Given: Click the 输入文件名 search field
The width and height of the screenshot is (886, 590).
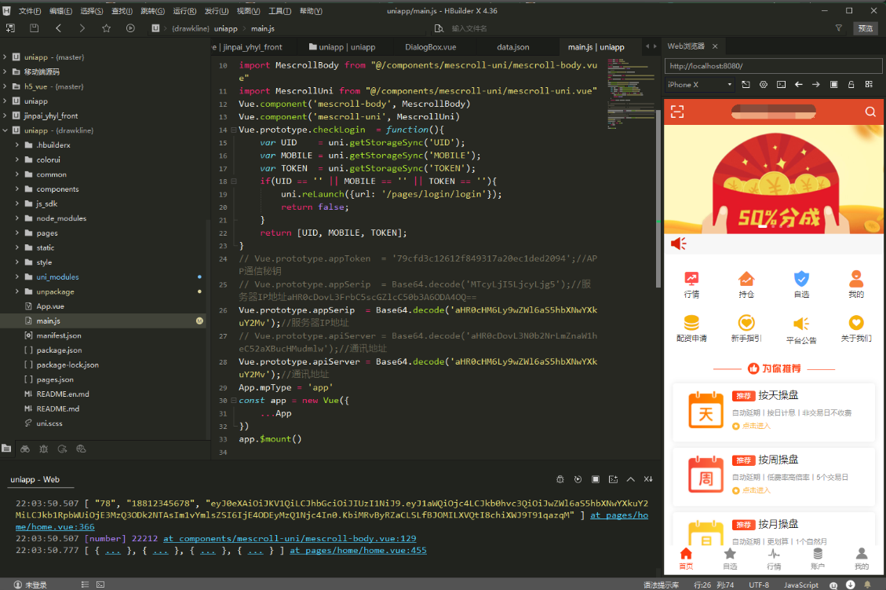Looking at the screenshot, I should 469,28.
